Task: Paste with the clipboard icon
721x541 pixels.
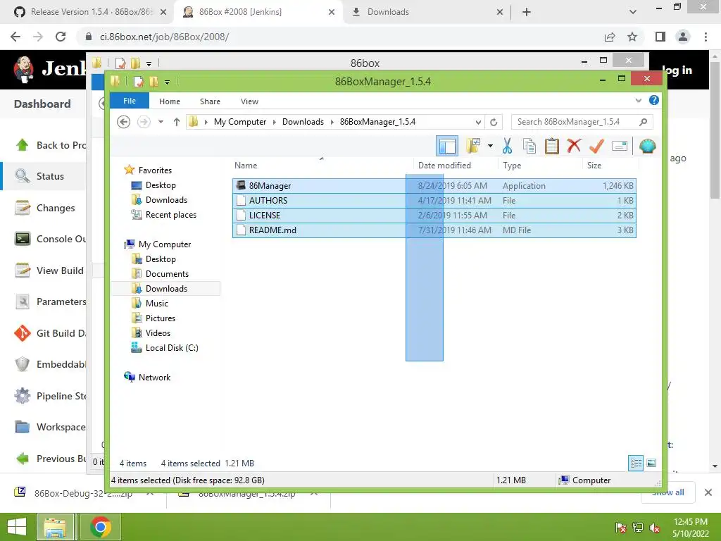Action: 552,147
